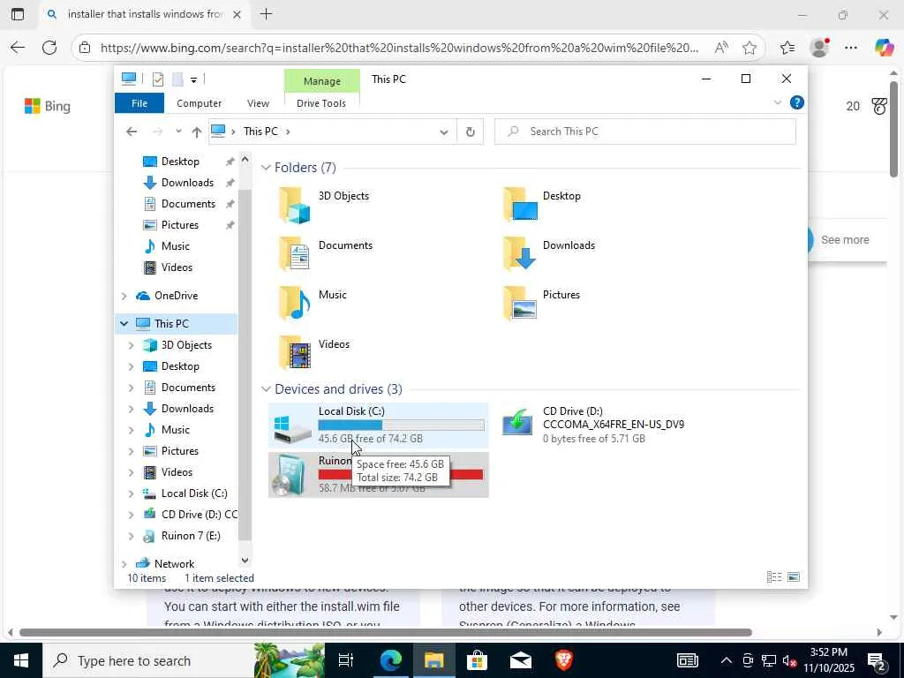The width and height of the screenshot is (904, 678).
Task: Open the notification center
Action: pos(877,660)
